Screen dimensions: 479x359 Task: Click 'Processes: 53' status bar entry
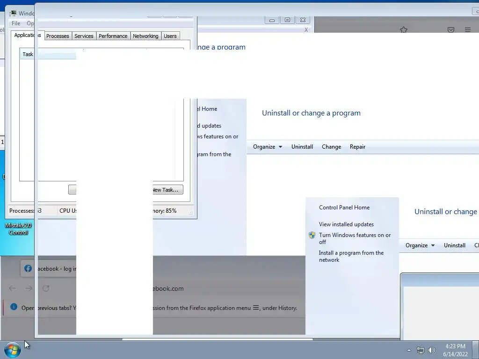coord(25,211)
